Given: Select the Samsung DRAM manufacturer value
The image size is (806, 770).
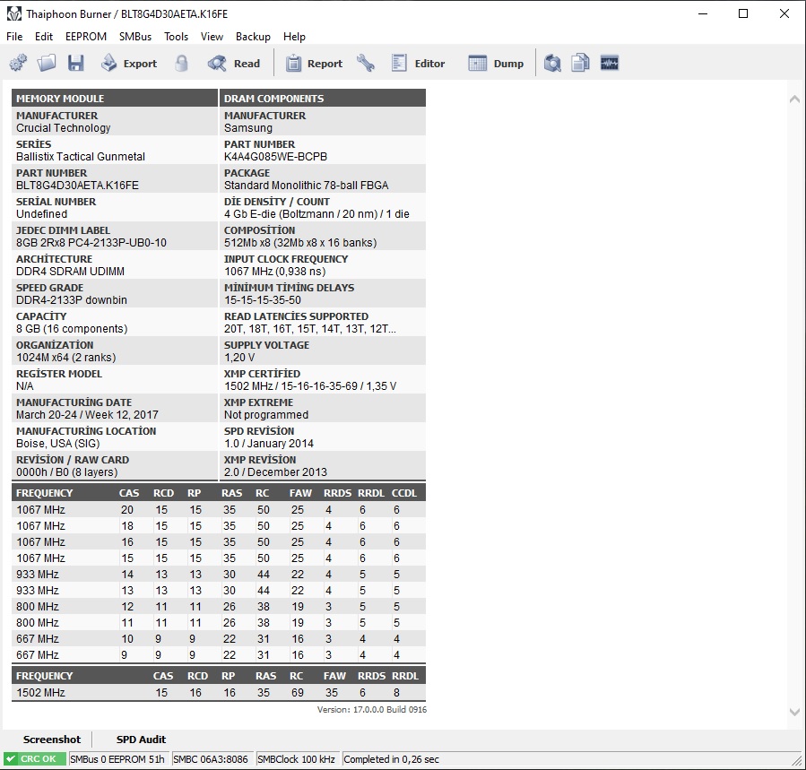Looking at the screenshot, I should [x=248, y=128].
